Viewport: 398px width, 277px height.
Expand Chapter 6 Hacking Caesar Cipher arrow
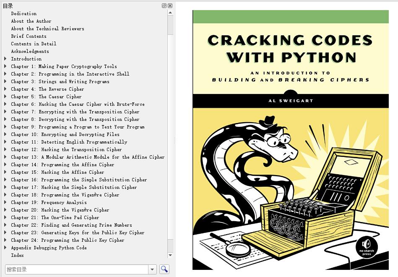click(5, 104)
